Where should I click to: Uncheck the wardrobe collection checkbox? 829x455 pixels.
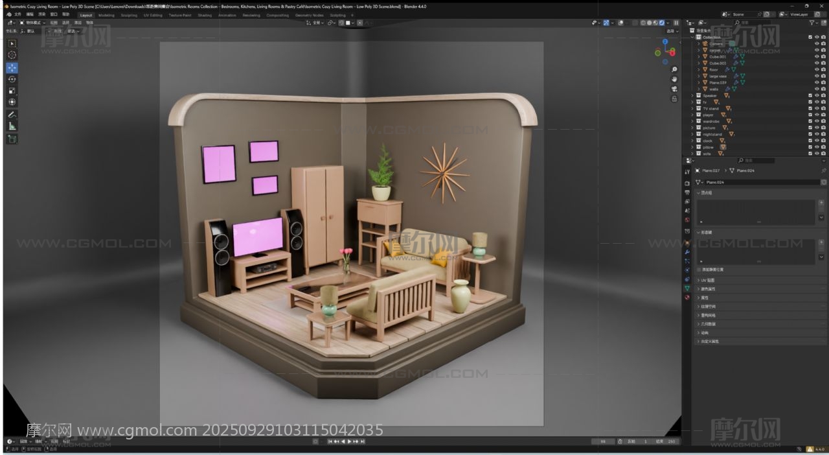[x=810, y=121]
